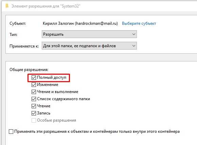
Task: Toggle the 'Изменение' permission checkbox
Action: pyautogui.click(x=34, y=85)
